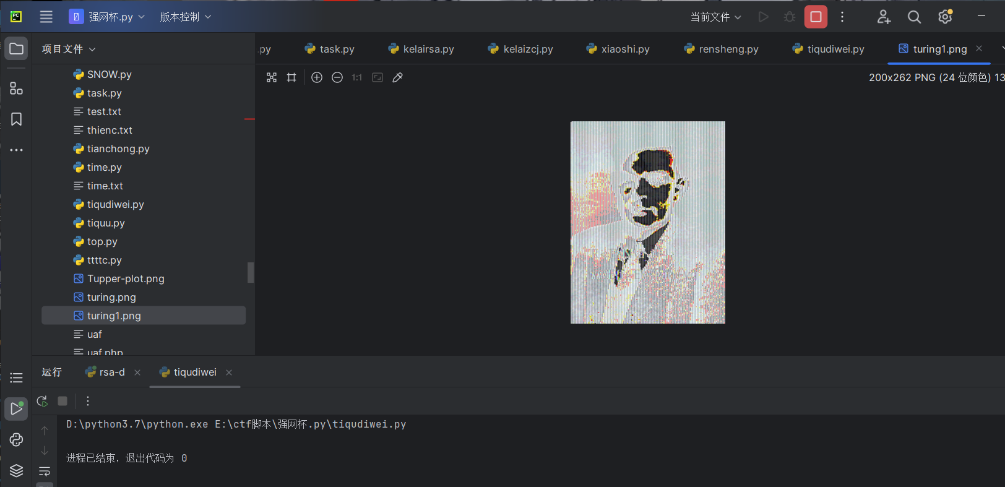
Task: Stop the running process red button
Action: point(816,17)
